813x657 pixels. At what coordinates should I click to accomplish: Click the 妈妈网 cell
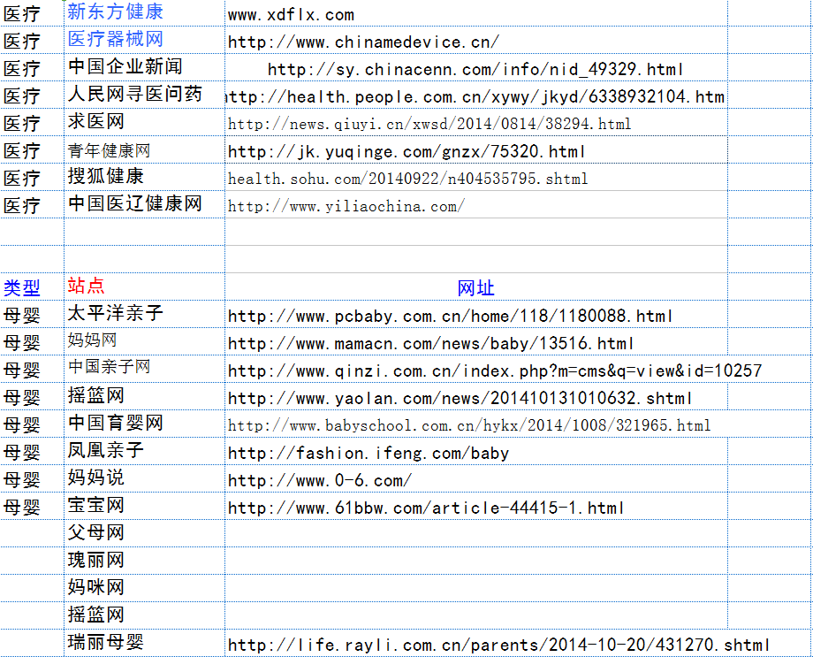click(144, 341)
